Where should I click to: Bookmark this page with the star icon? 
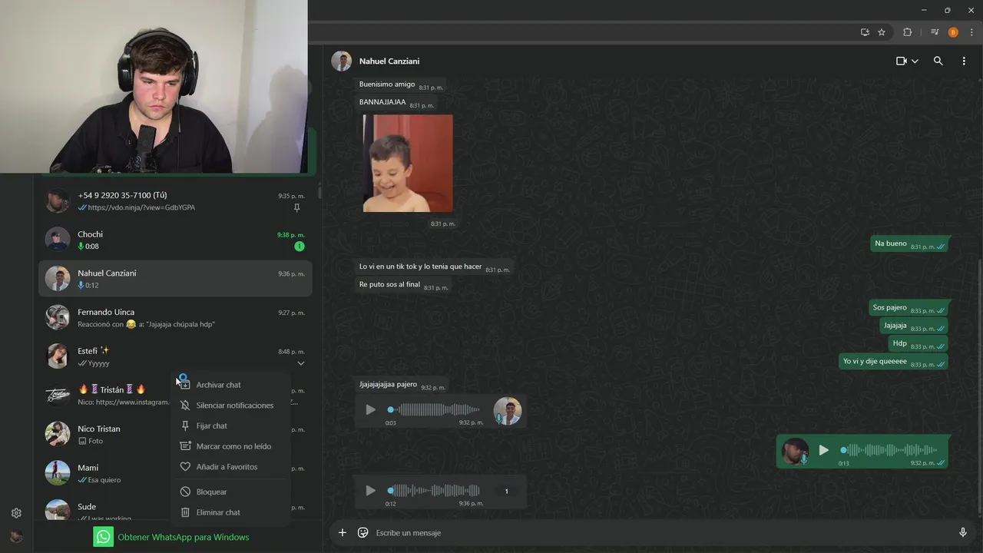(x=882, y=32)
